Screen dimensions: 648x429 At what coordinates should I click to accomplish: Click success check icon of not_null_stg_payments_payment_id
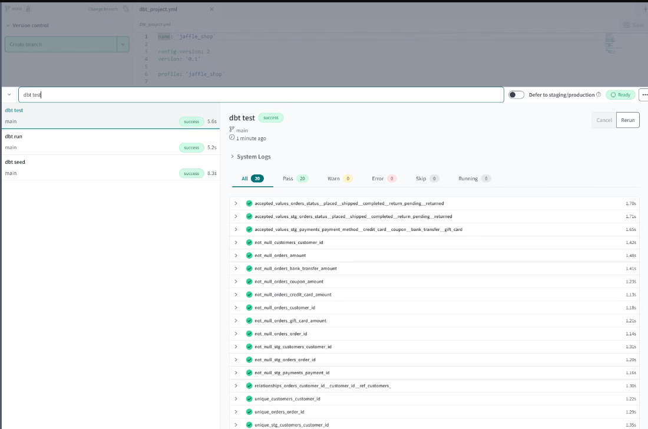tap(249, 373)
